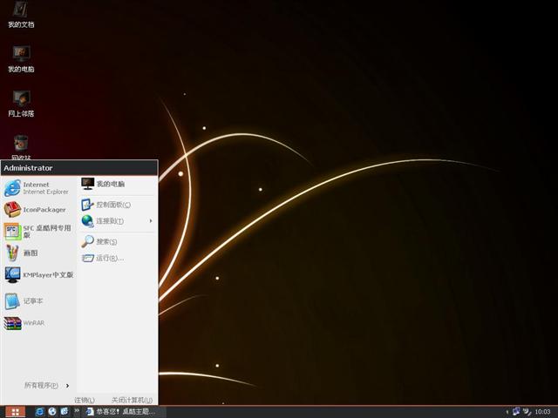Select 回收站 recycle bin on desktop
This screenshot has height=418, width=558.
(x=21, y=146)
